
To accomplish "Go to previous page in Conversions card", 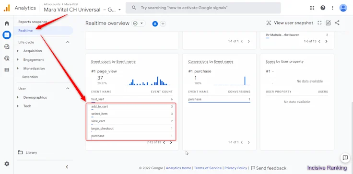I will coord(242,142).
